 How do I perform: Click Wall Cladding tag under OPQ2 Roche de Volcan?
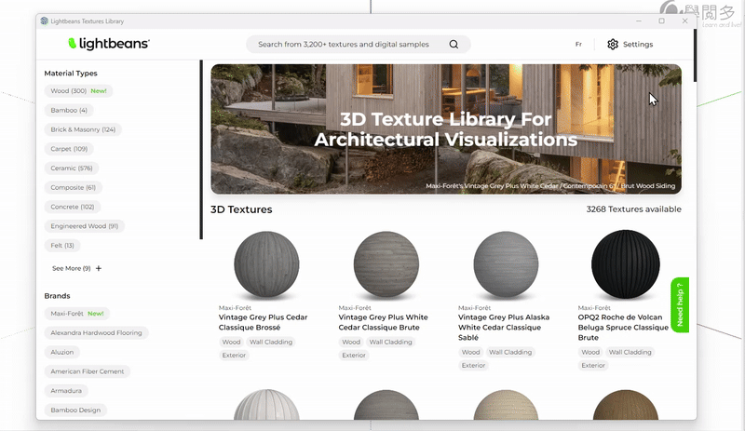tap(630, 352)
